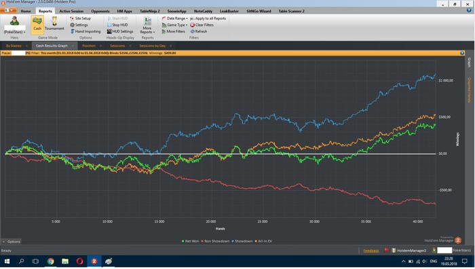Viewport: 475px width, 269px height.
Task: Open the Windows notification center
Action: point(464,262)
